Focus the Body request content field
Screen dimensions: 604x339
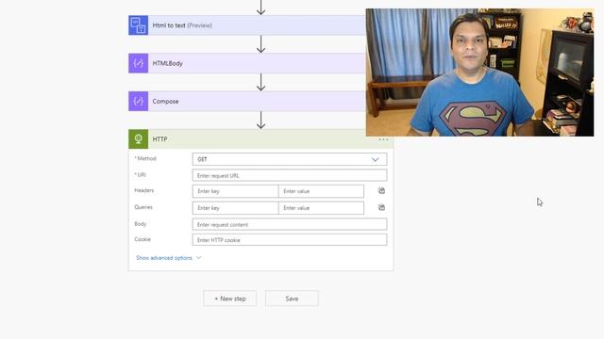tap(290, 224)
